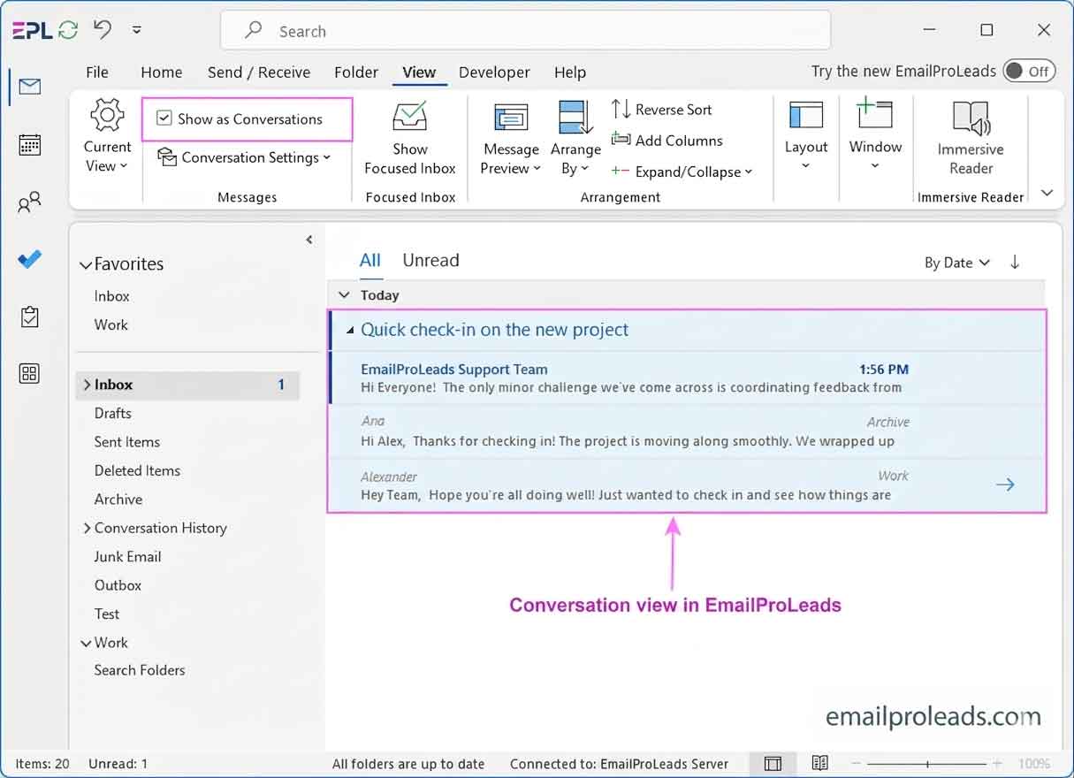Open Mail in the left navigation rail

[30, 87]
